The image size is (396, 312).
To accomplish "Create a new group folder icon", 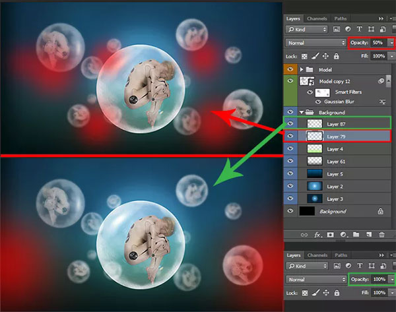I will [x=356, y=235].
